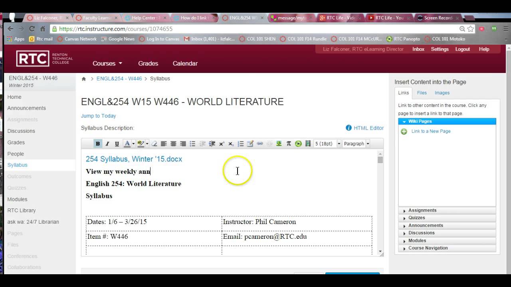Image resolution: width=511 pixels, height=287 pixels.
Task: Select the Images tab in the insert panel
Action: [442, 93]
